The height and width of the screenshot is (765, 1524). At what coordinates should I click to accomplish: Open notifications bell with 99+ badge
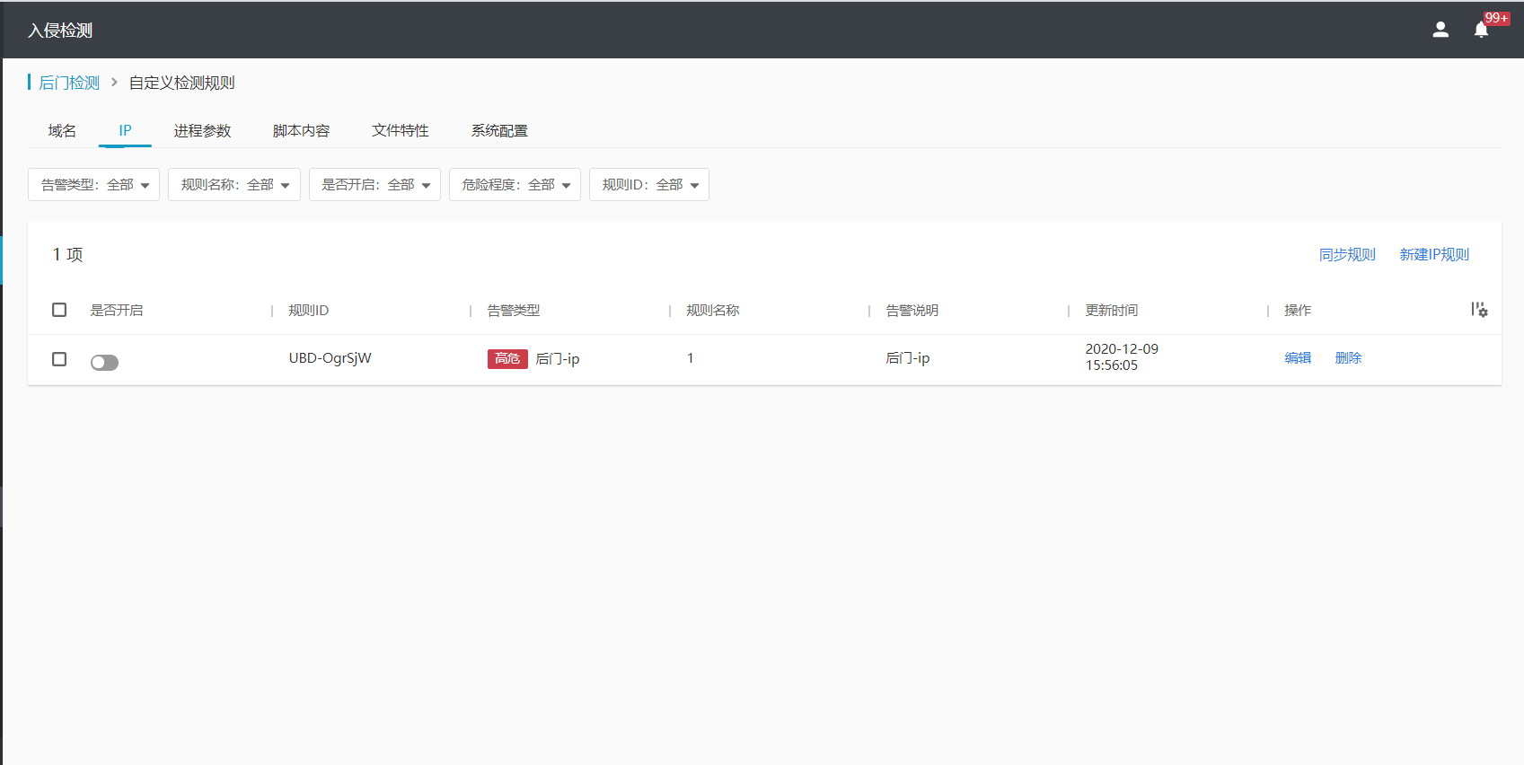pyautogui.click(x=1482, y=30)
